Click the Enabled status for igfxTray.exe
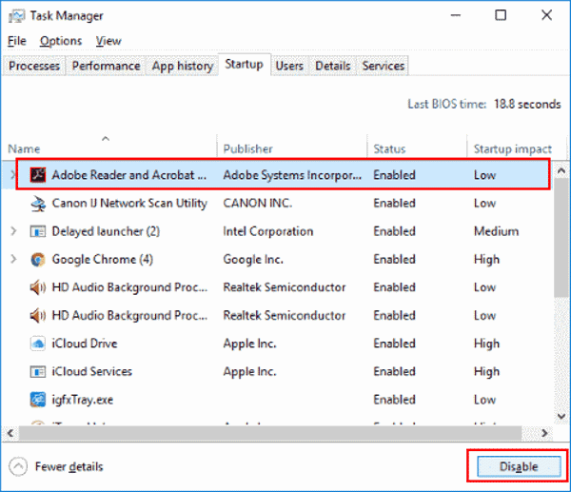 394,400
